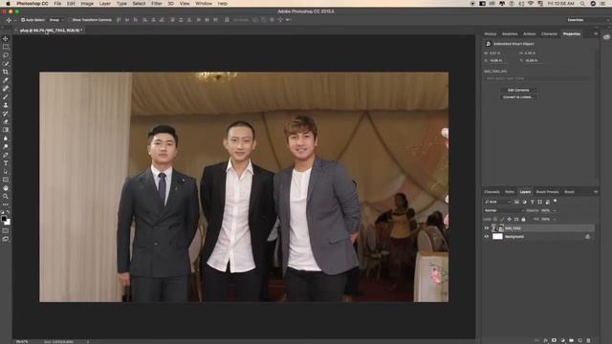Select the Hand tool

pyautogui.click(x=6, y=188)
